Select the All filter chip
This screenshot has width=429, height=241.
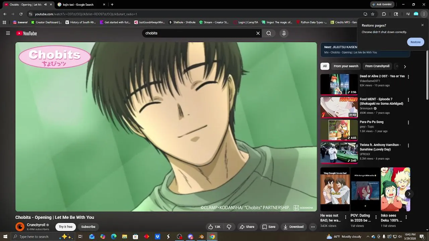pos(325,66)
